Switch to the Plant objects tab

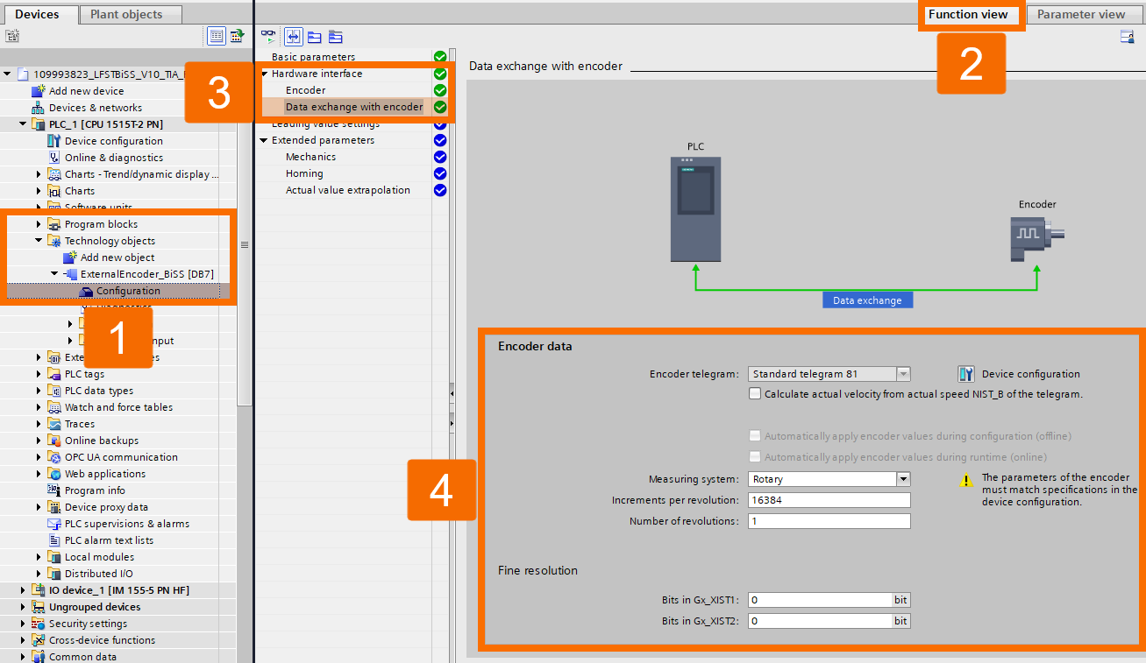pyautogui.click(x=132, y=14)
